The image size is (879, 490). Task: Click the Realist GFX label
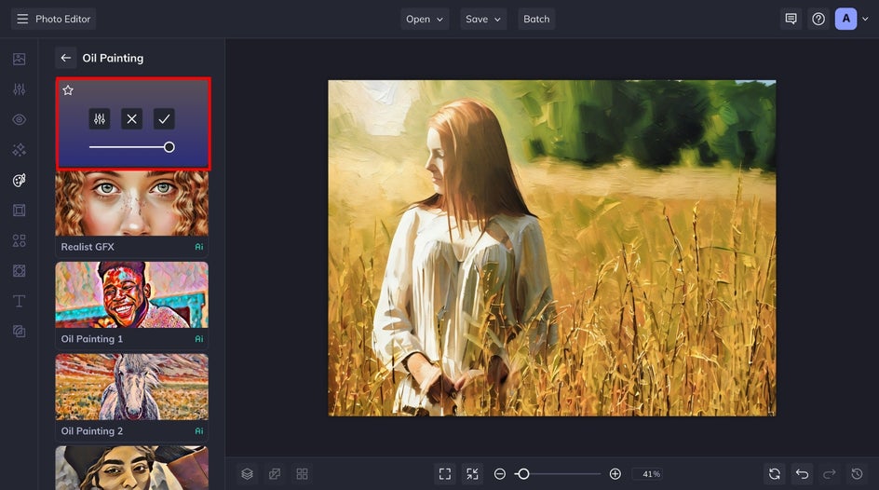(x=88, y=247)
